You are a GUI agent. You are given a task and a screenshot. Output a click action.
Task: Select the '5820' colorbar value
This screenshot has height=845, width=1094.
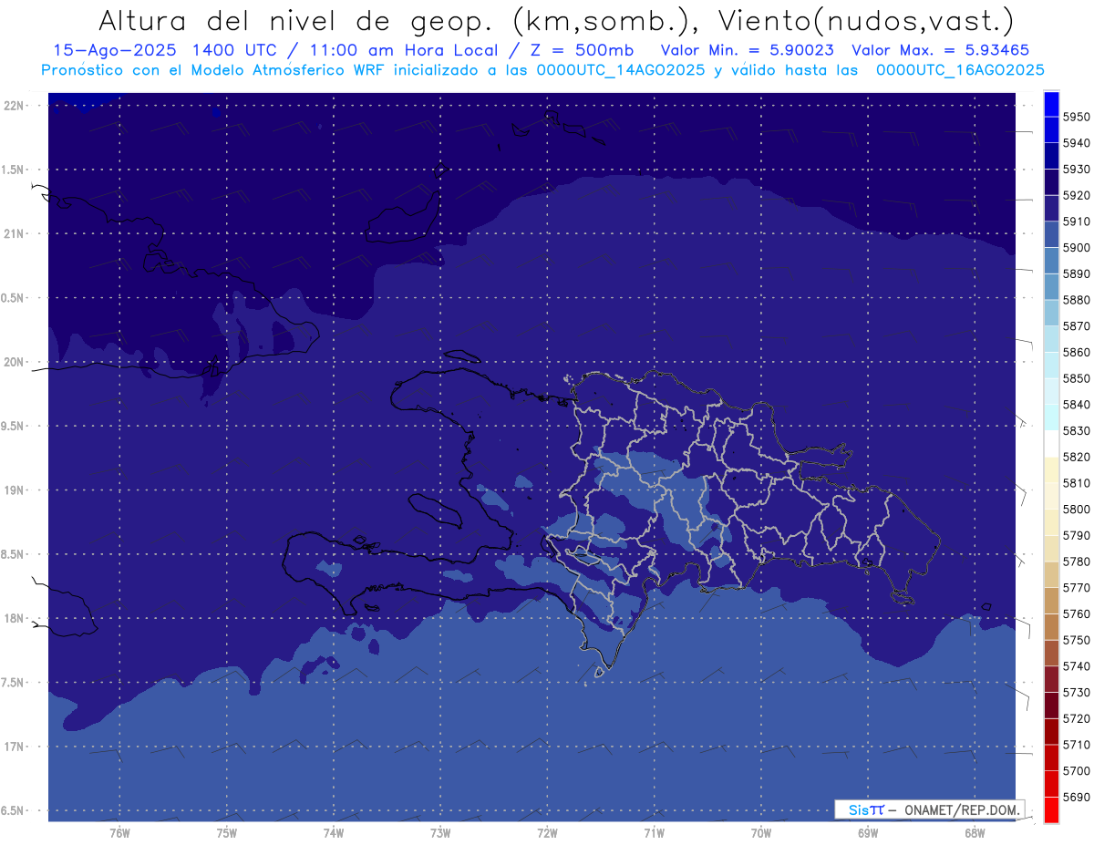(x=1077, y=457)
